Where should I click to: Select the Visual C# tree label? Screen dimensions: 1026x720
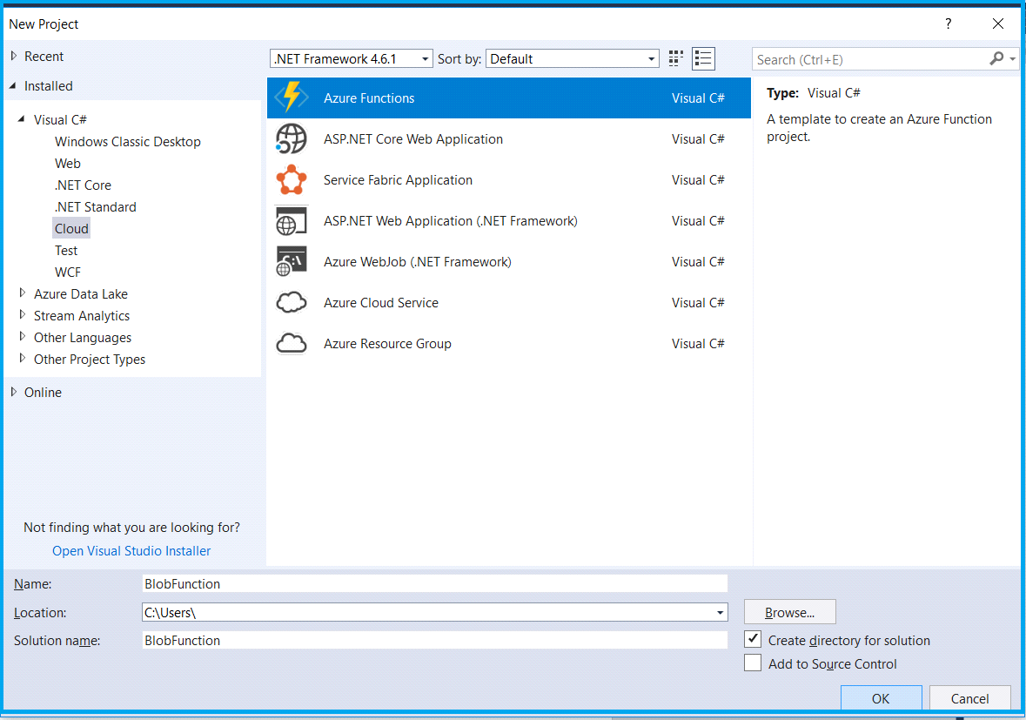(60, 120)
